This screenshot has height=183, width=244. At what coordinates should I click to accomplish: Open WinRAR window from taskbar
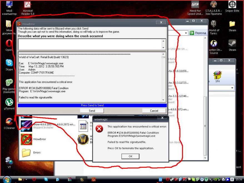coord(70,179)
